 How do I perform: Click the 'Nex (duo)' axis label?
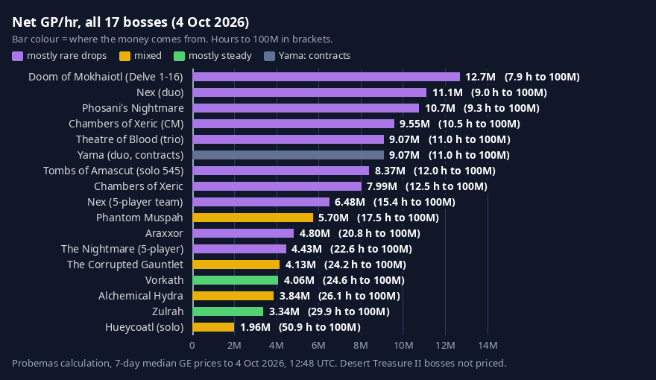click(160, 92)
